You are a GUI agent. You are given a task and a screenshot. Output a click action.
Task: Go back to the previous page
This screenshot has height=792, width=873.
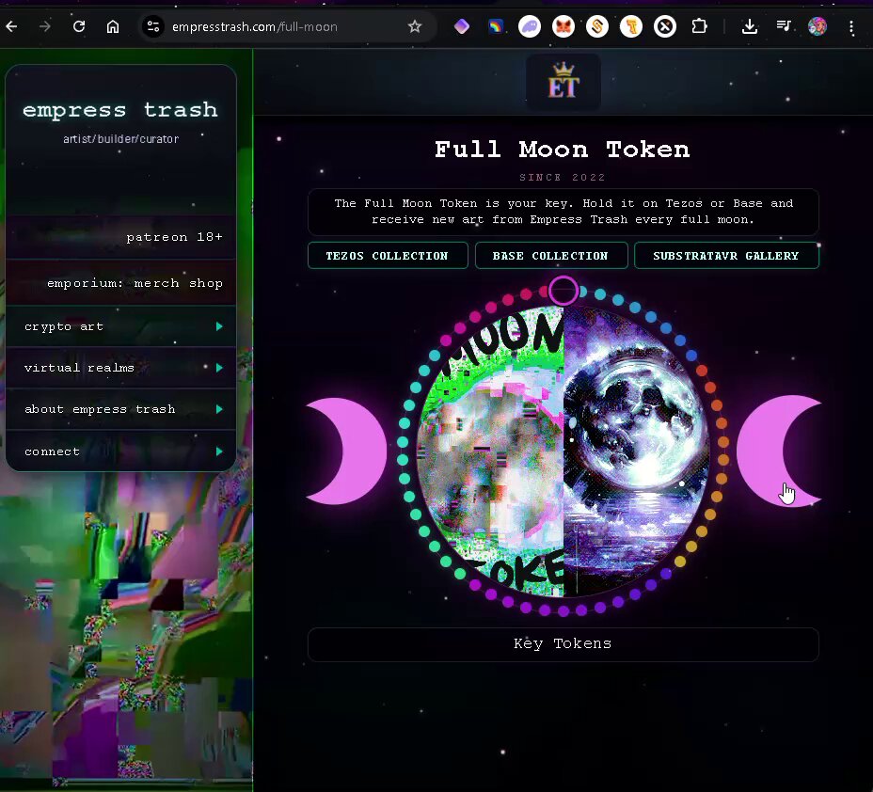coord(11,26)
